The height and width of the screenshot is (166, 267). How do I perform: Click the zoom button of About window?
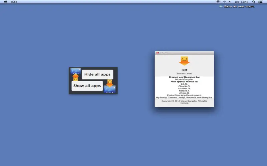(x=166, y=53)
